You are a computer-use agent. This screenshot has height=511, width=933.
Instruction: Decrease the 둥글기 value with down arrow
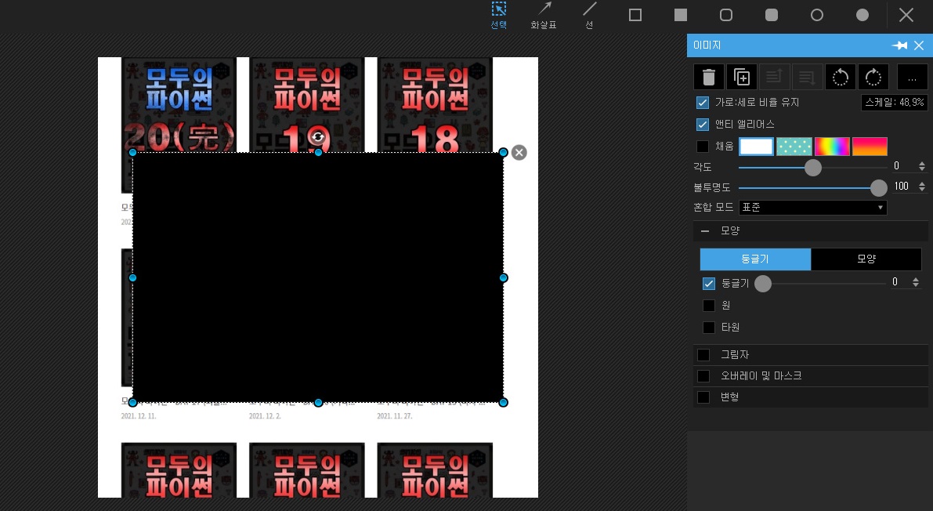click(915, 285)
